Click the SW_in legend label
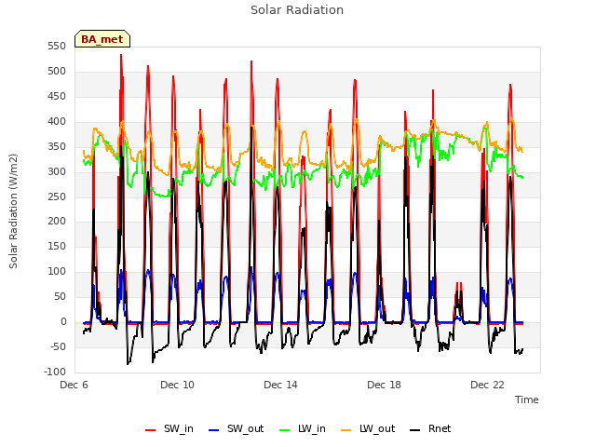 tap(179, 428)
